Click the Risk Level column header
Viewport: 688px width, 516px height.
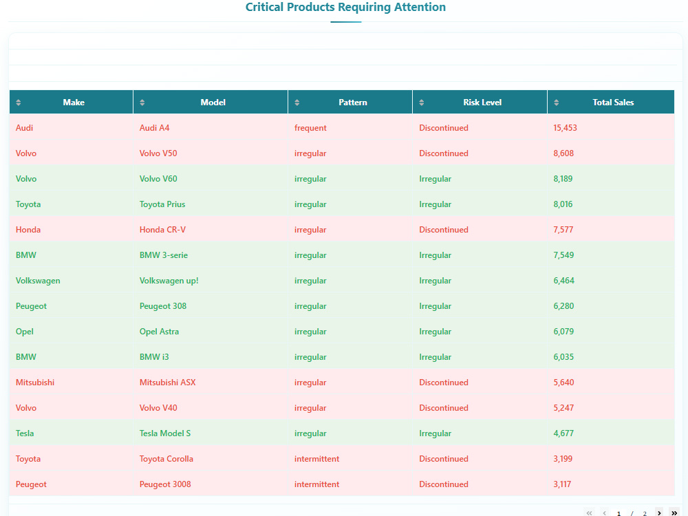480,102
